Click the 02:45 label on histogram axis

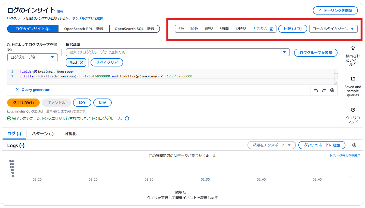(317, 179)
